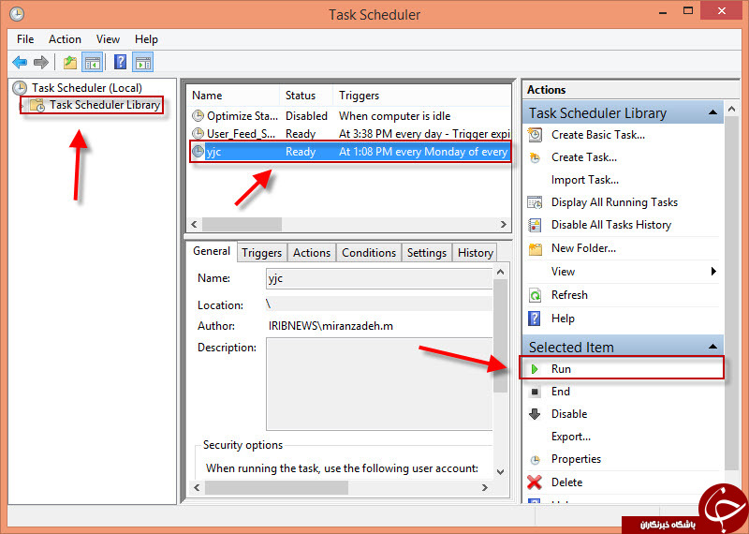Image resolution: width=749 pixels, height=534 pixels.
Task: Click the clock icon of Optimize Sta... task
Action: [198, 115]
